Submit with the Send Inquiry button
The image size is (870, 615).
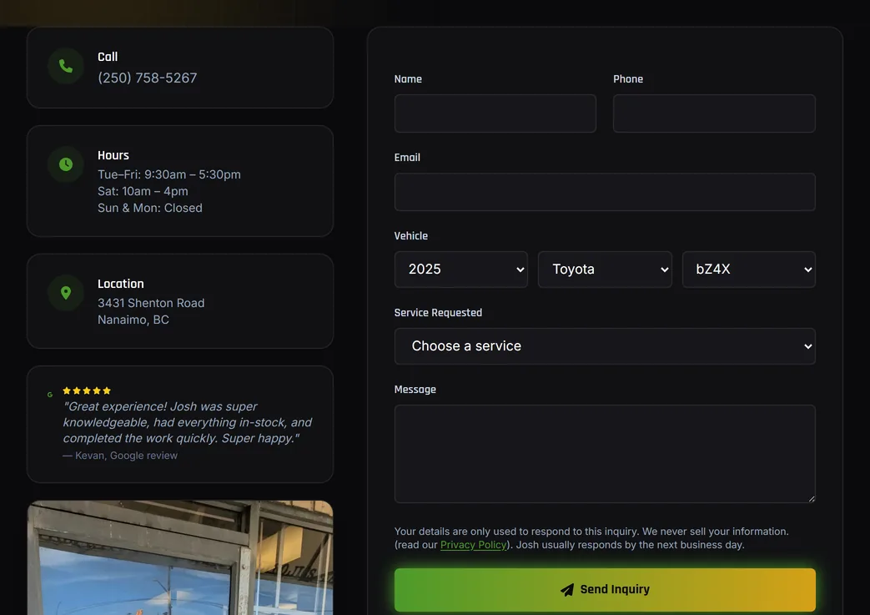pos(605,589)
